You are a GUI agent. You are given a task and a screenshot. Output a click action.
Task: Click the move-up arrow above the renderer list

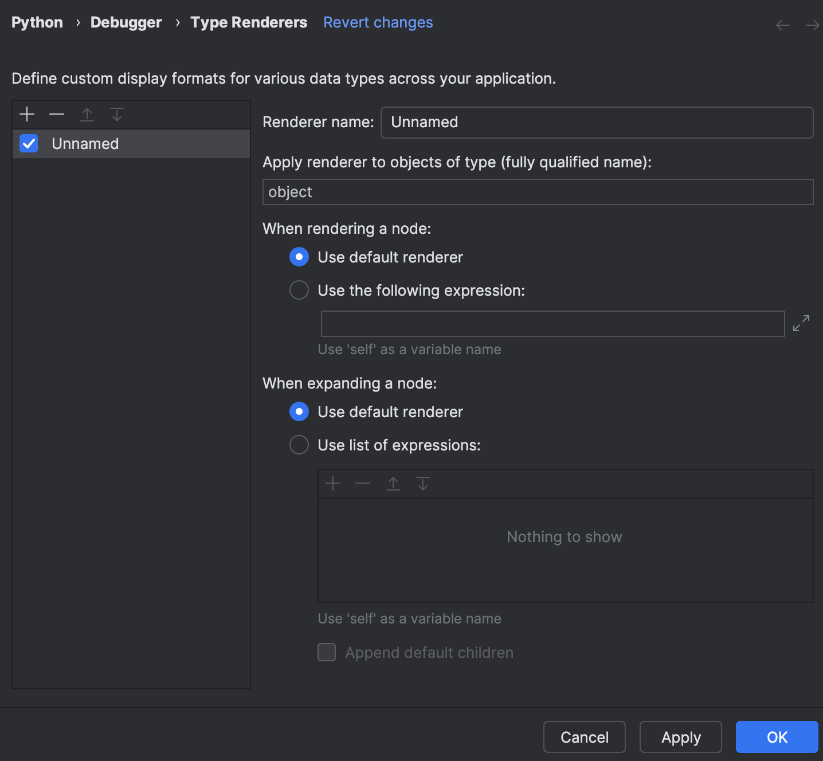pos(87,114)
